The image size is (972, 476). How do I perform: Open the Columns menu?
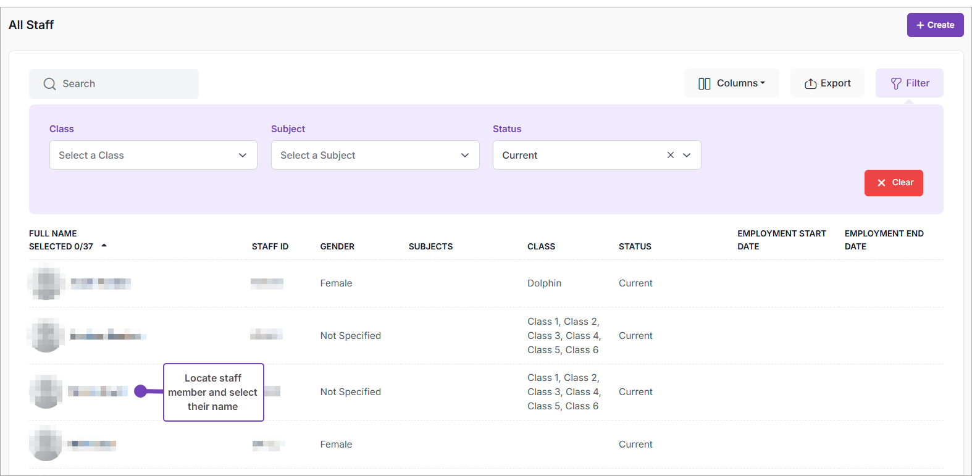click(731, 83)
